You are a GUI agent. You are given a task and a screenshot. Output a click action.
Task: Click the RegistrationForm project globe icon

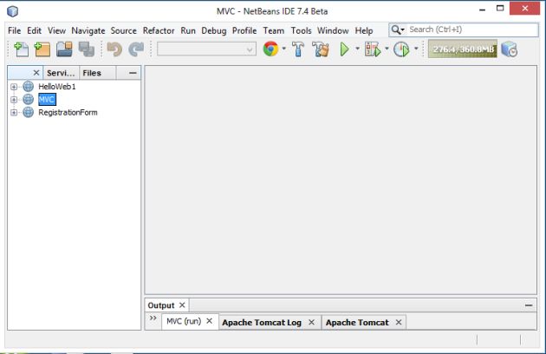pos(29,112)
